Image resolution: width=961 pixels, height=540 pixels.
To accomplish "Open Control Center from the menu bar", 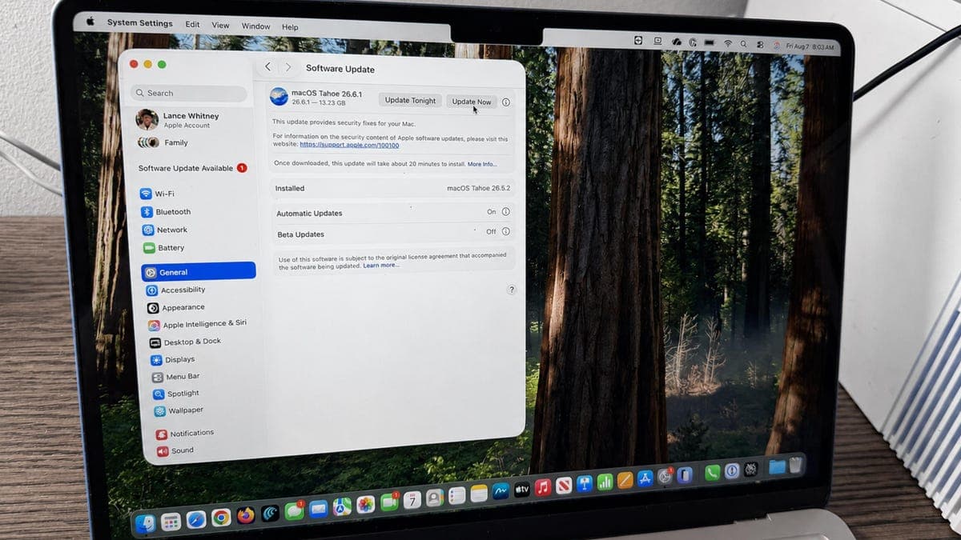I will coord(760,45).
